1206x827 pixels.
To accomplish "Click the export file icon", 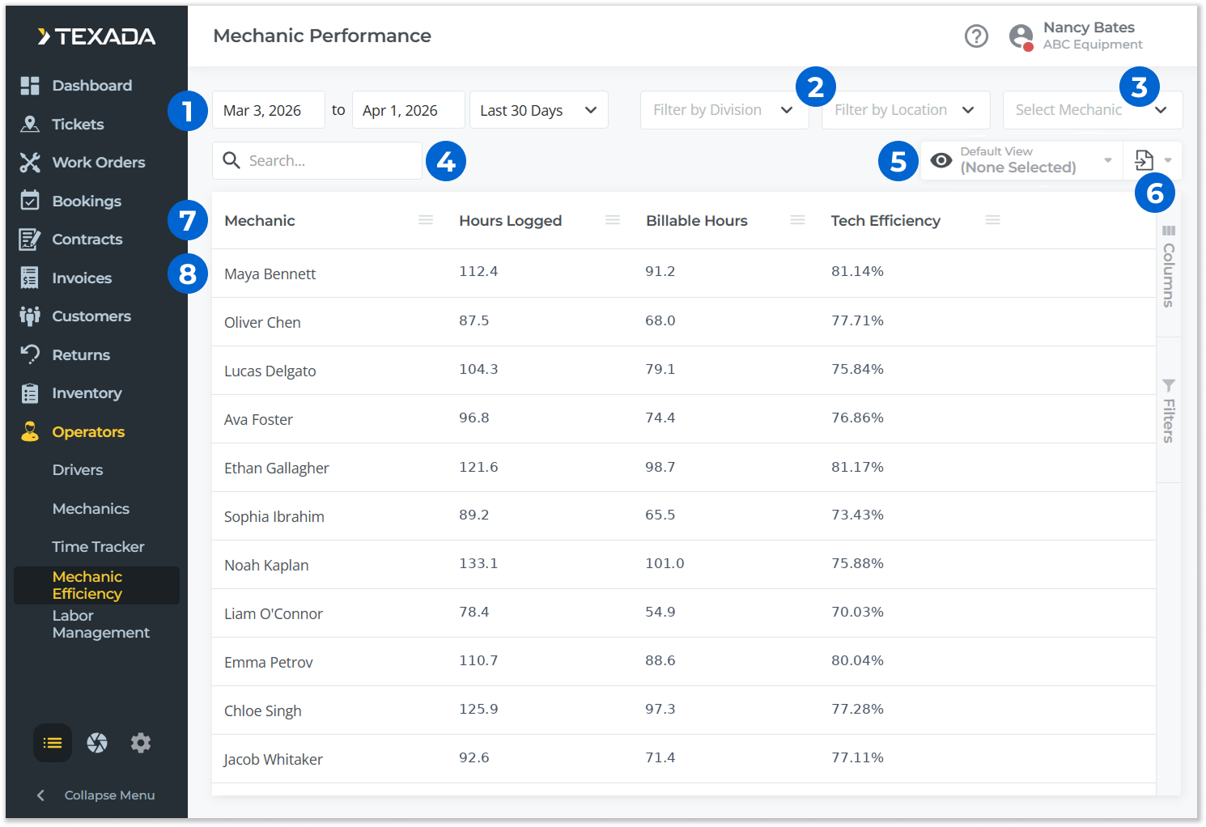I will [x=1144, y=160].
